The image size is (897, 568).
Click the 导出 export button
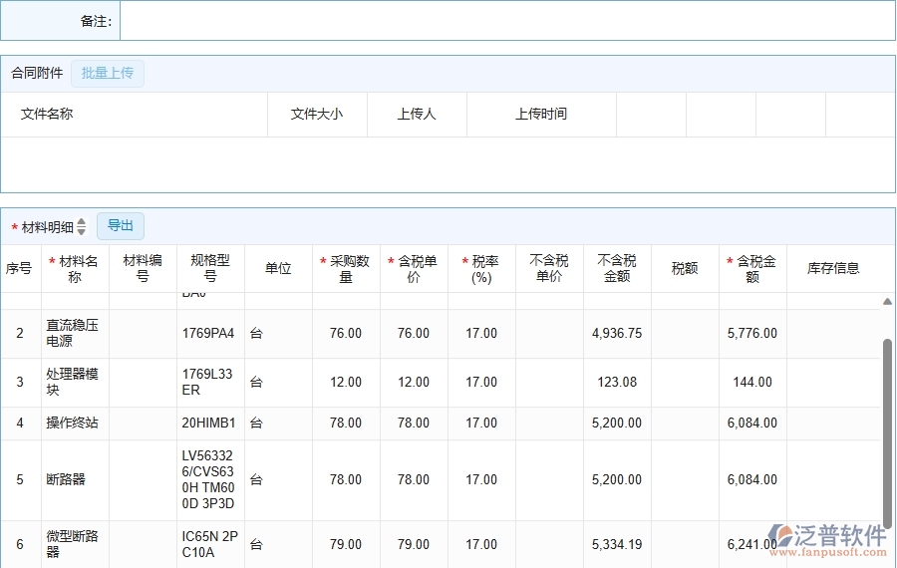121,226
